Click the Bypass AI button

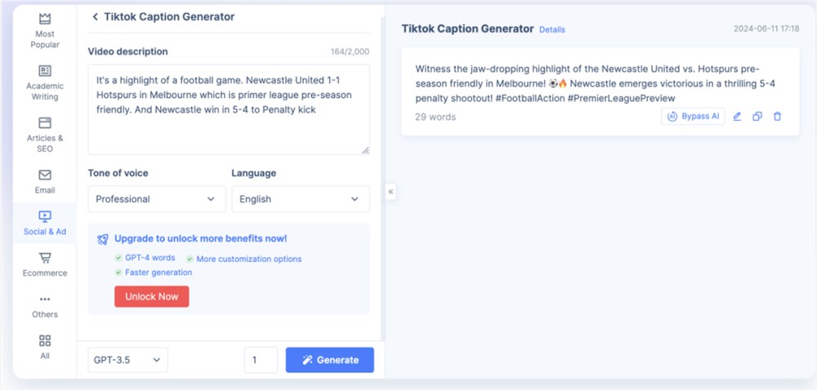pyautogui.click(x=693, y=117)
